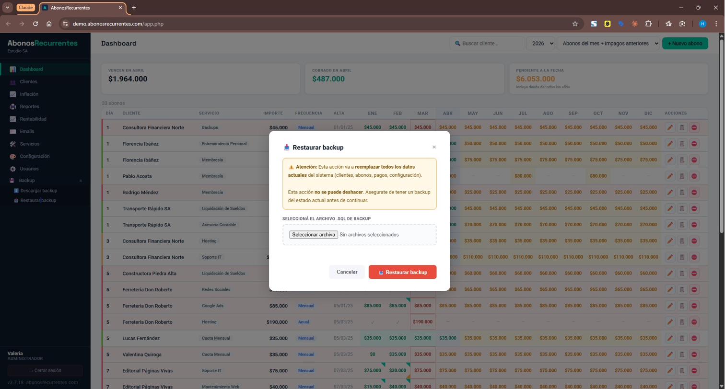This screenshot has width=725, height=389.
Task: Click the Soporte IT tag for Editorial Páginas Vivas
Action: click(x=211, y=371)
